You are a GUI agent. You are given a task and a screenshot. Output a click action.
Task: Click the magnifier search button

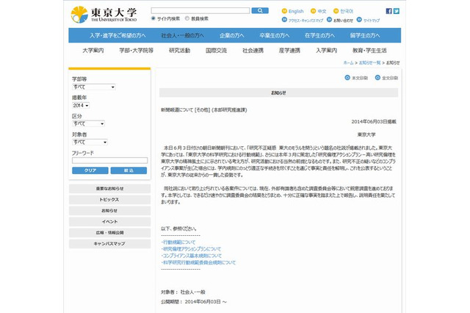260,11
